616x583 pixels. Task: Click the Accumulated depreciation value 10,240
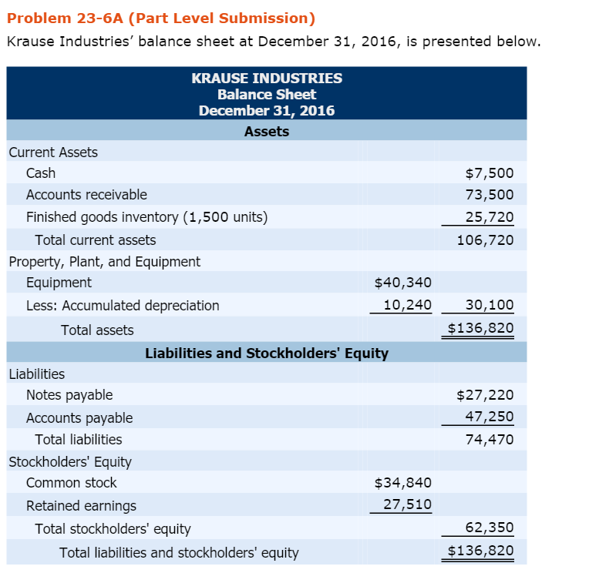coord(407,305)
